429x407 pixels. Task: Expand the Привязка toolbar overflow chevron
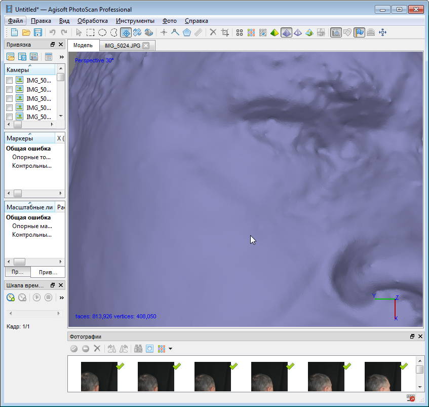(x=61, y=57)
